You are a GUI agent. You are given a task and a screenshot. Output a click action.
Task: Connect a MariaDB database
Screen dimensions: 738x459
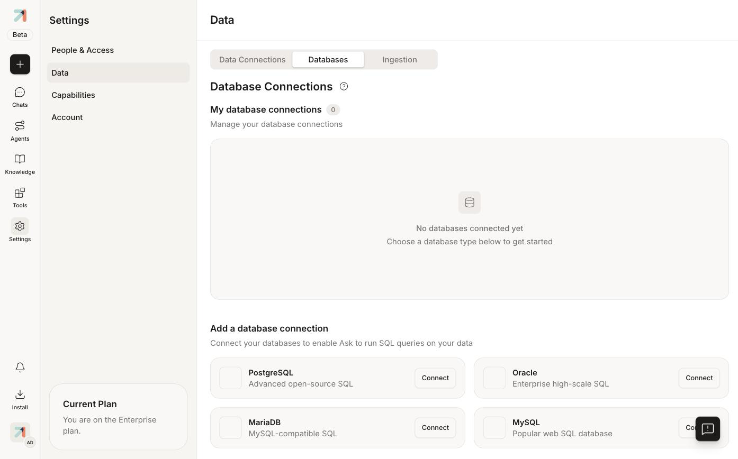435,428
